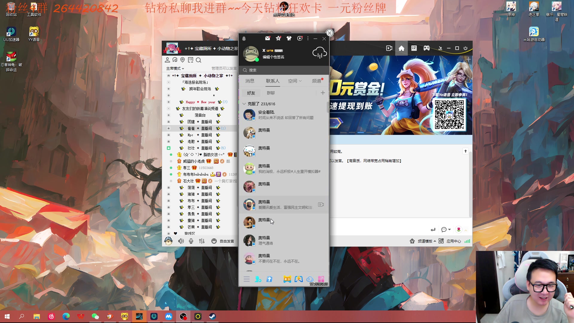
Task: Click the YY location pin icon
Action: pos(183,60)
